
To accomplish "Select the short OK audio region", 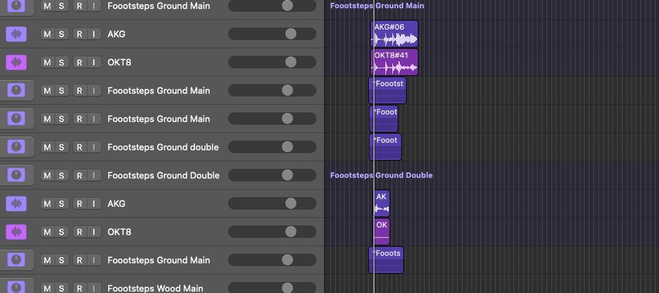I will pyautogui.click(x=382, y=231).
